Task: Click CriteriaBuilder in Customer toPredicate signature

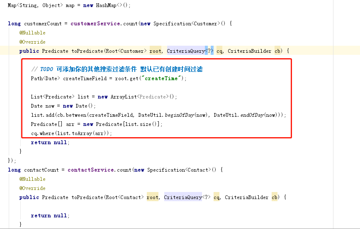Action: pos(249,51)
